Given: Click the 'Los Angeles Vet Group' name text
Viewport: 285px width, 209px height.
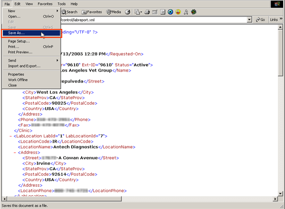Looking at the screenshot, I should click(x=86, y=71).
